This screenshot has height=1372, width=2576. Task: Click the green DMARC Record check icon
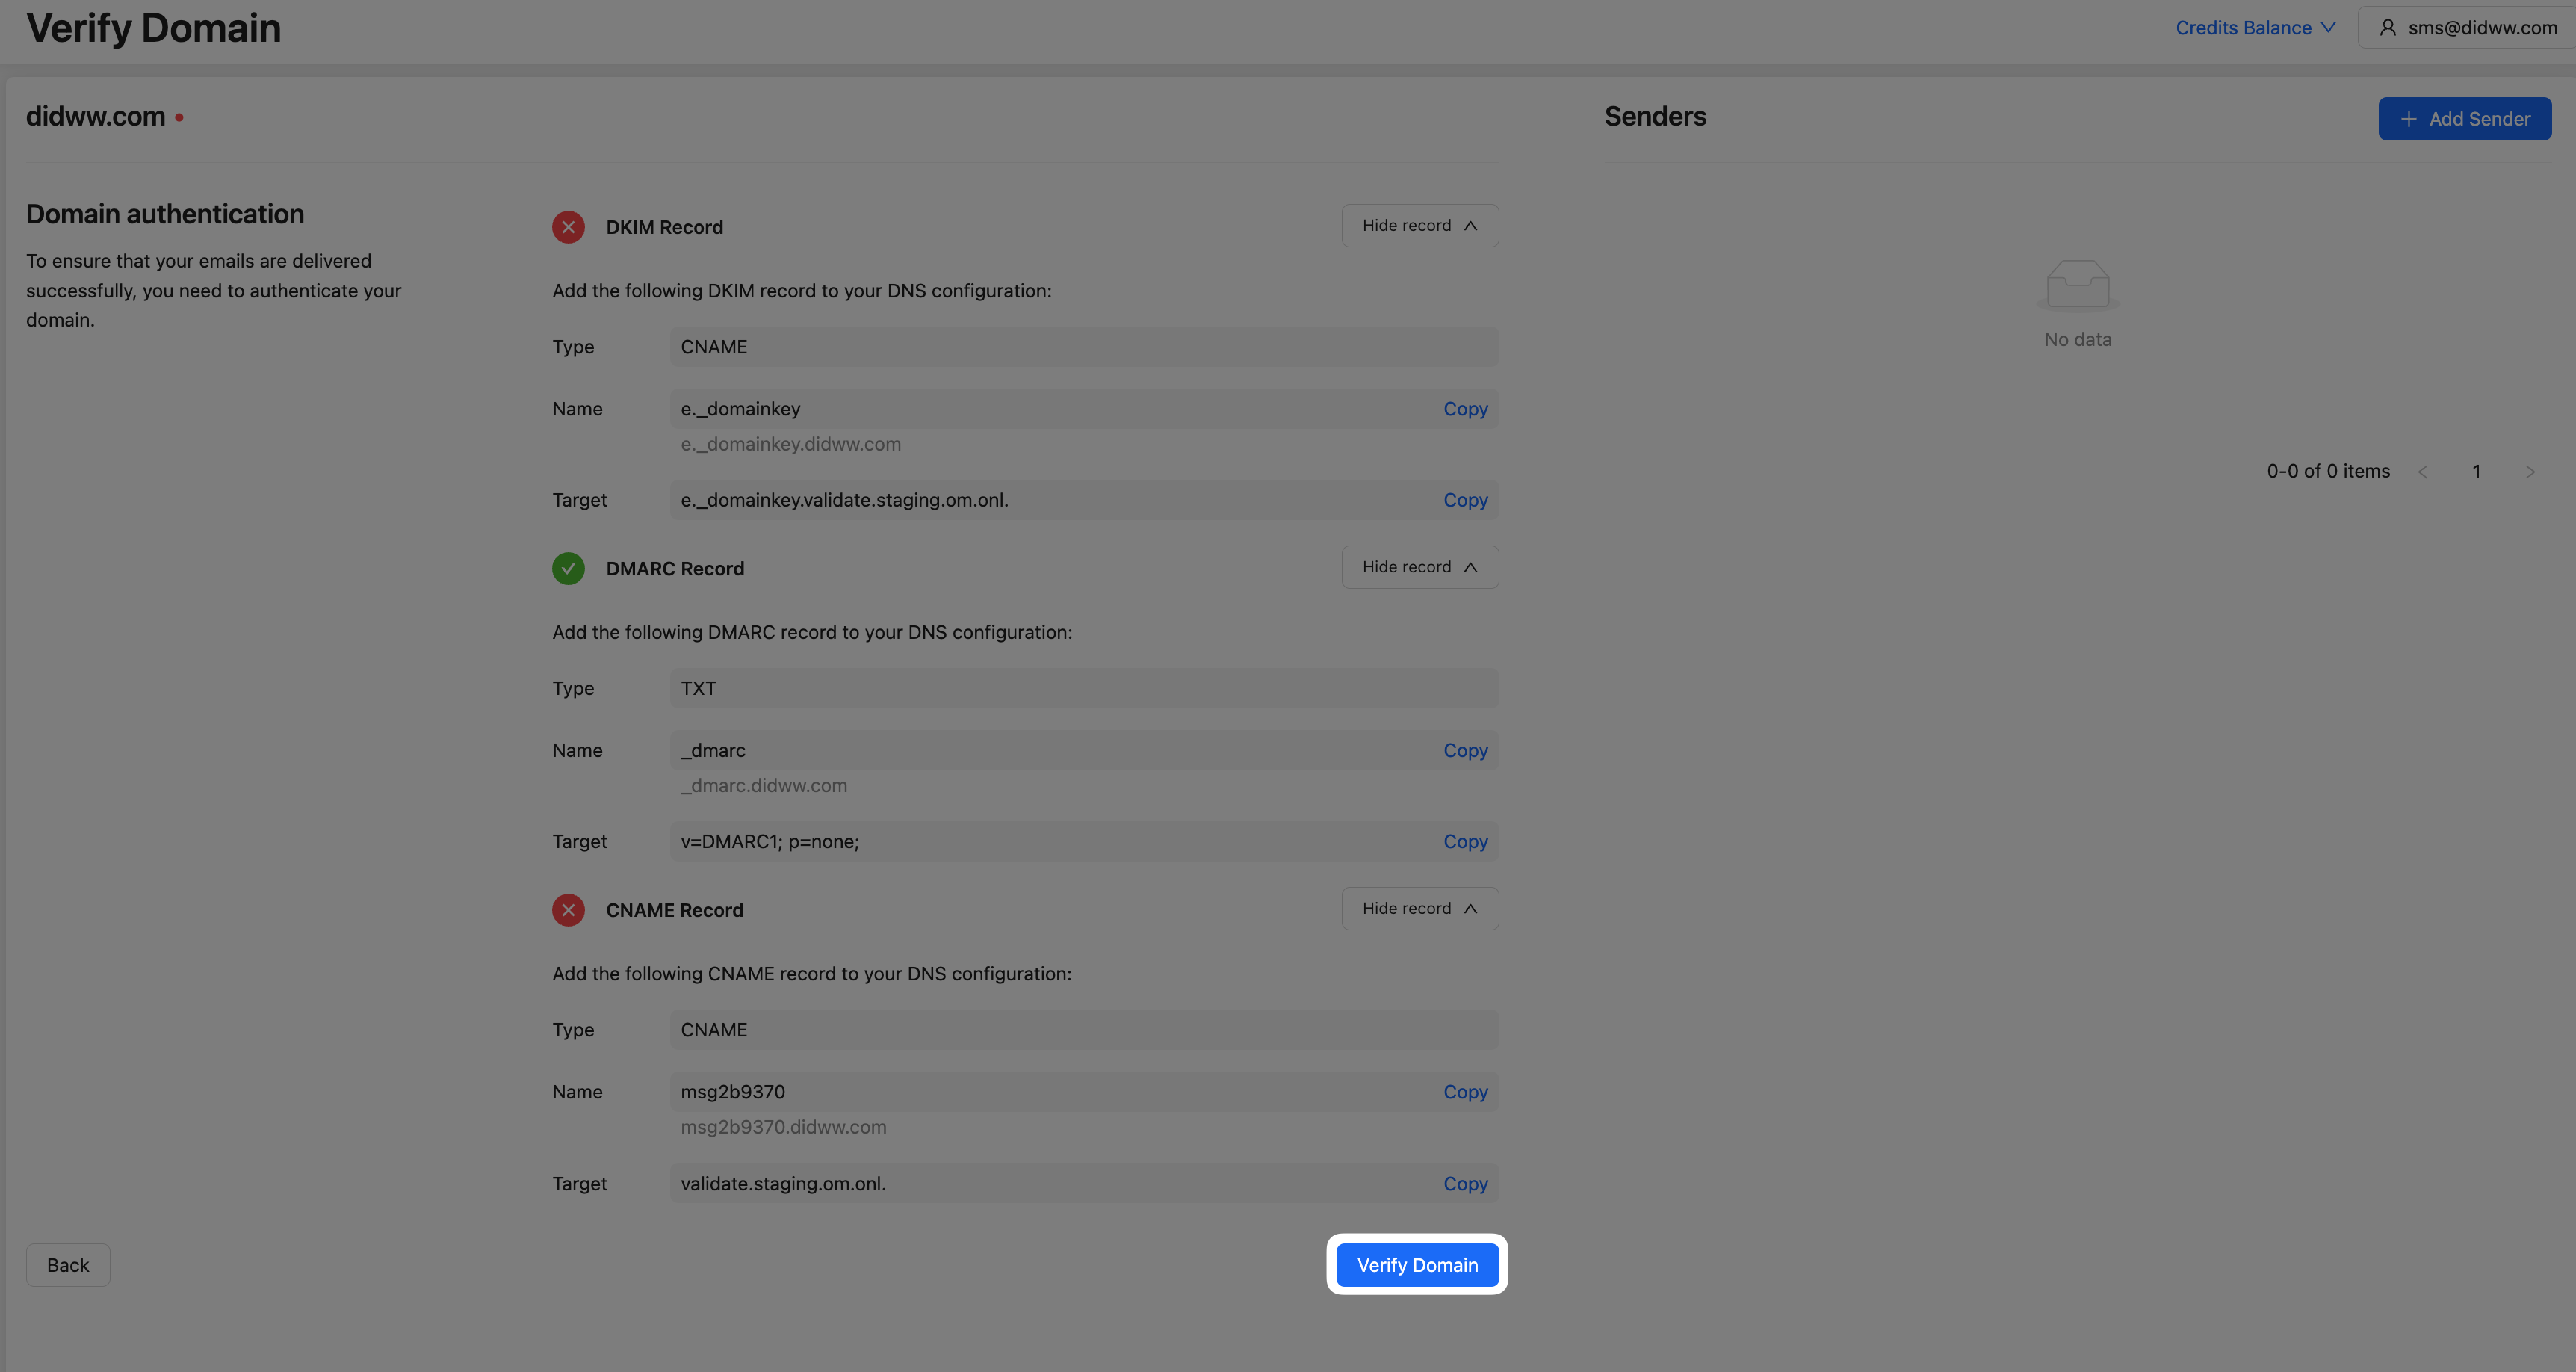pos(568,569)
